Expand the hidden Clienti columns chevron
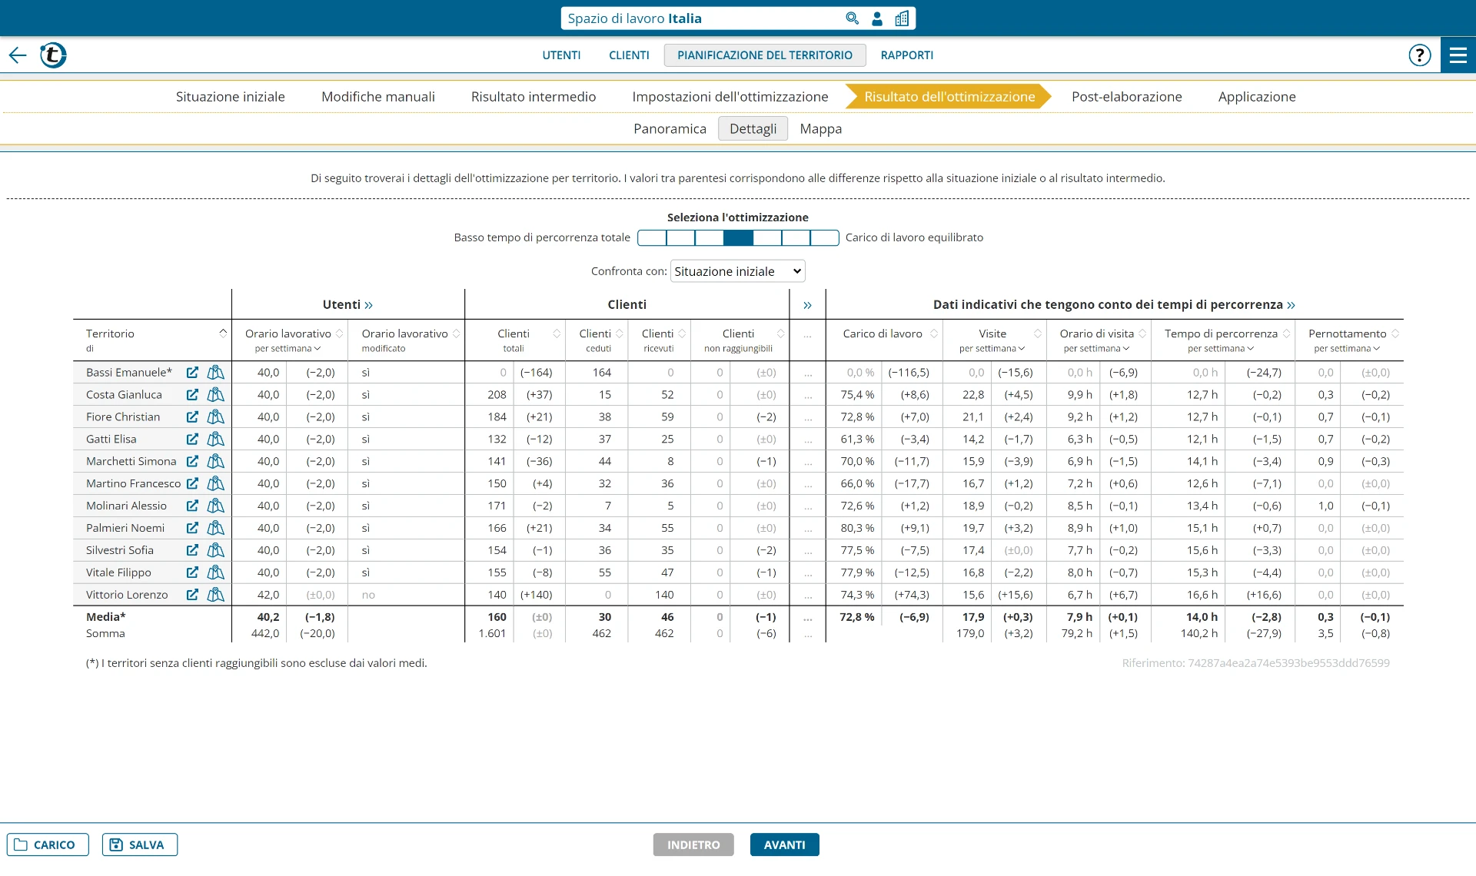 807,305
